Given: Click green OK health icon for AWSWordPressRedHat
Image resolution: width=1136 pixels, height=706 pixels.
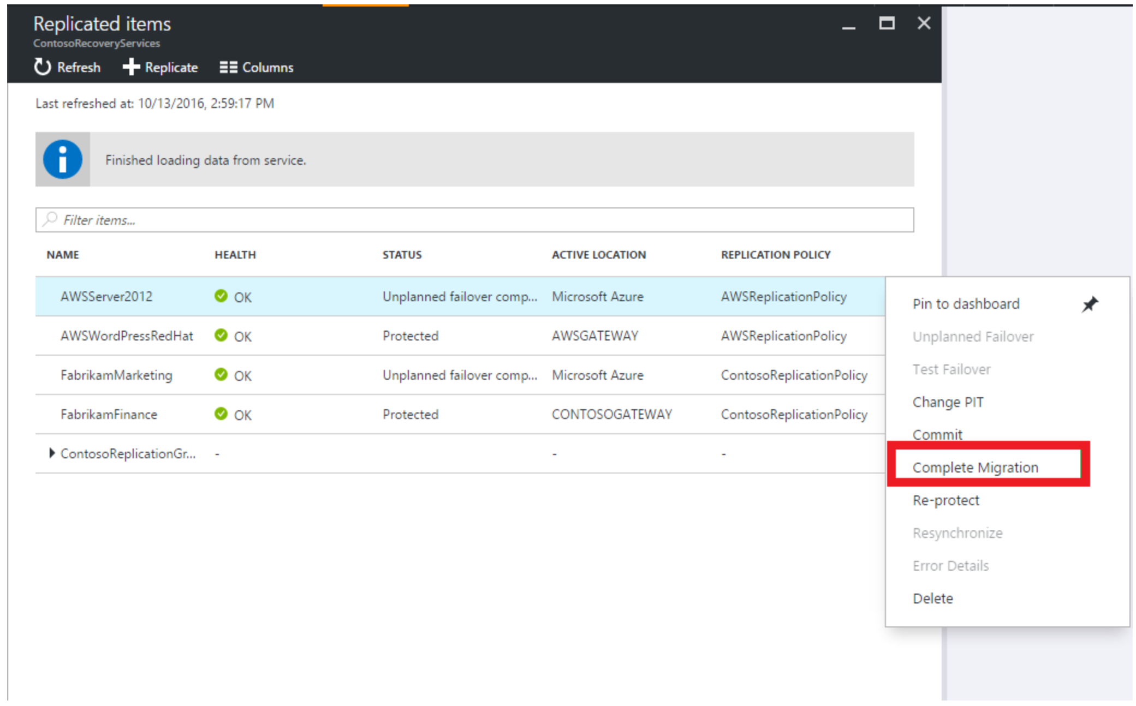Looking at the screenshot, I should pos(221,335).
